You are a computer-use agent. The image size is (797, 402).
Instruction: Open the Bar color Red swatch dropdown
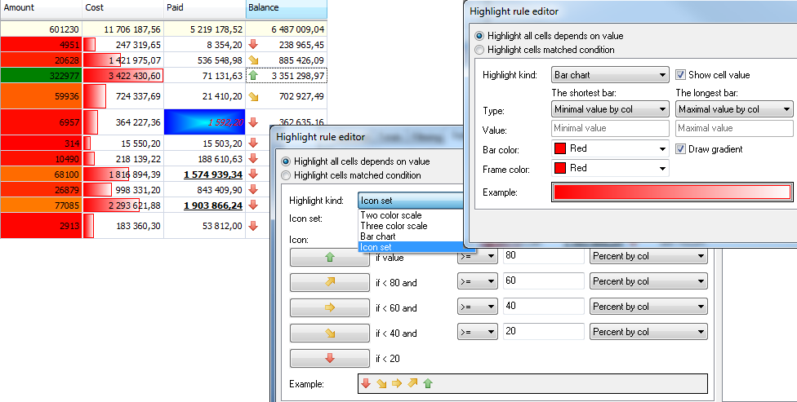pos(609,148)
